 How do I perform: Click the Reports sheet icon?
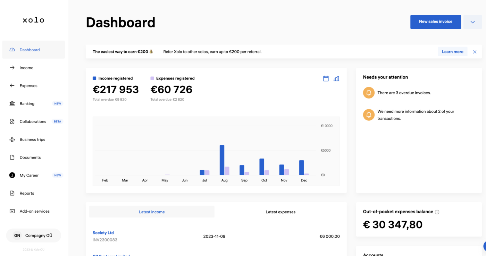click(x=12, y=193)
